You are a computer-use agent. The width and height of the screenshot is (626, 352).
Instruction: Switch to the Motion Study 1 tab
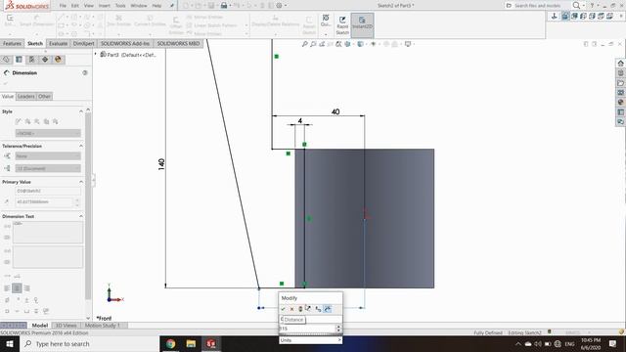pos(103,326)
